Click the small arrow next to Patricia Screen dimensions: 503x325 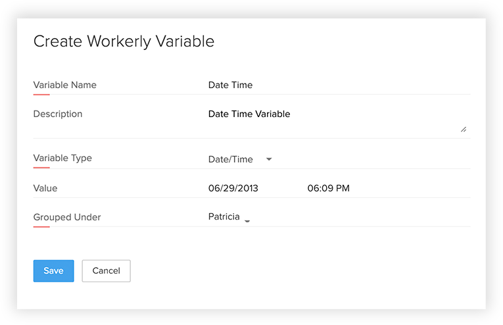(247, 221)
